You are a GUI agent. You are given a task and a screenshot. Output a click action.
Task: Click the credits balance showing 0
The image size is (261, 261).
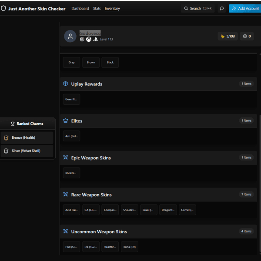(x=247, y=36)
